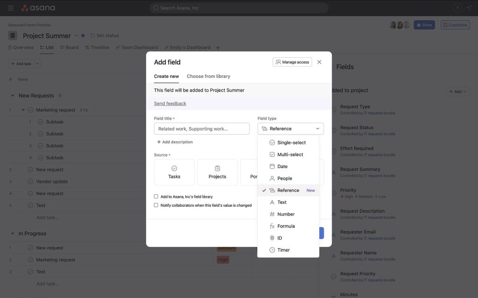This screenshot has height=298, width=478.
Task: Select the Projects source card in Add field
Action: (217, 173)
